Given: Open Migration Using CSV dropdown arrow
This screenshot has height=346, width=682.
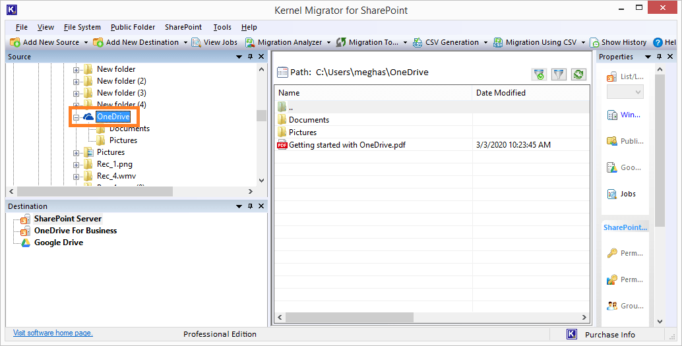Looking at the screenshot, I should coord(583,43).
